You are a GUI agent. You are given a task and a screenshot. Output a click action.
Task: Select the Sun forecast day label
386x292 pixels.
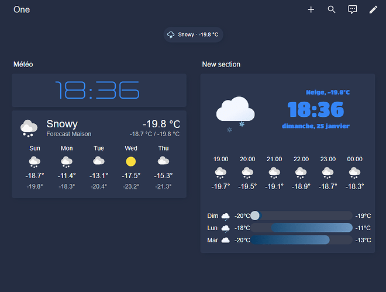pos(35,148)
